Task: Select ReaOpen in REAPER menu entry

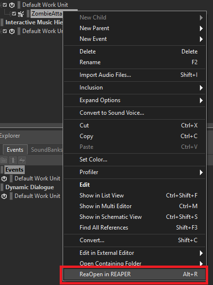Action: pos(134,274)
